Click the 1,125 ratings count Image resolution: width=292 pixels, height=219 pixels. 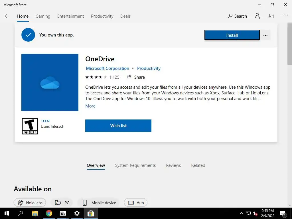[x=114, y=77]
